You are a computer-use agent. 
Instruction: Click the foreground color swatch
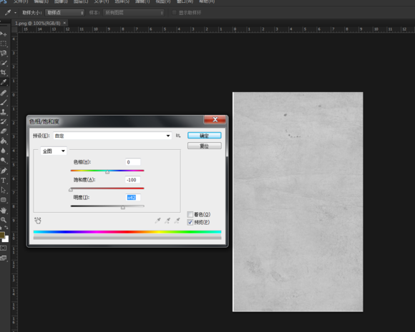[x=2, y=235]
